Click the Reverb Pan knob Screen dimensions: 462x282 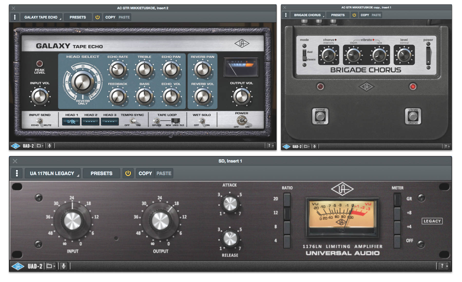point(203,70)
